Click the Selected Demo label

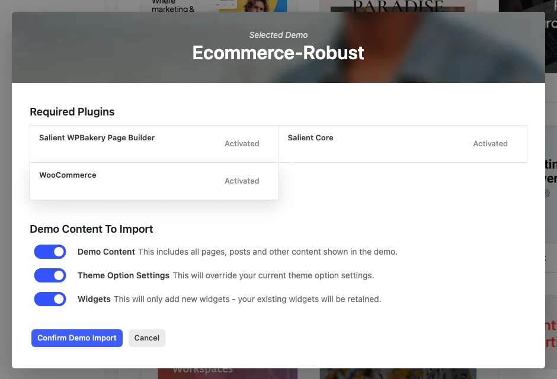tap(278, 35)
